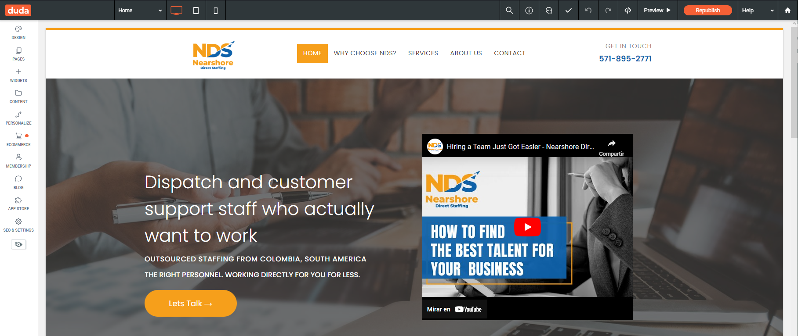The height and width of the screenshot is (336, 798).
Task: Switch to mobile view
Action: [x=216, y=11]
